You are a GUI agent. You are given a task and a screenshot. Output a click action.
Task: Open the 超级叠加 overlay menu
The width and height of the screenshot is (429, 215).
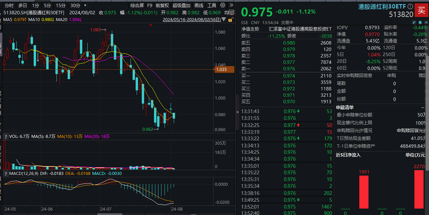(x=181, y=5)
